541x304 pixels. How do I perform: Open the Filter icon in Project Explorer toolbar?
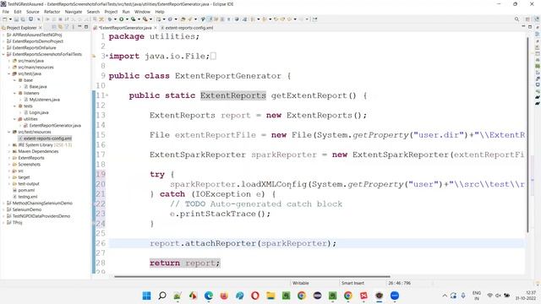click(67, 27)
